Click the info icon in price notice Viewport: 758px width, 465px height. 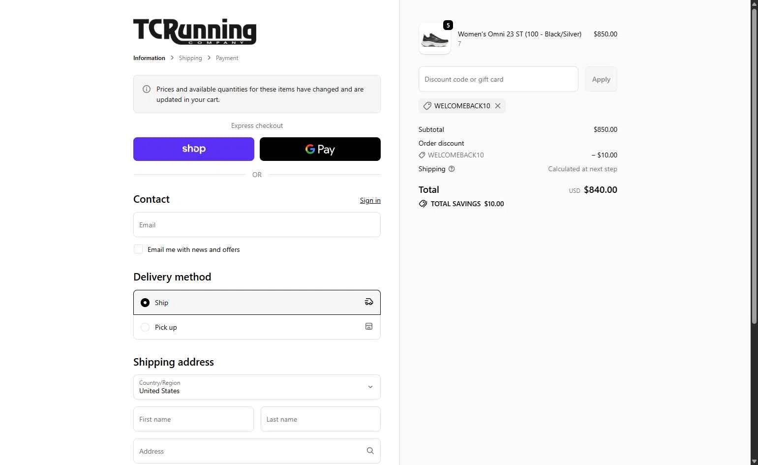pyautogui.click(x=147, y=89)
